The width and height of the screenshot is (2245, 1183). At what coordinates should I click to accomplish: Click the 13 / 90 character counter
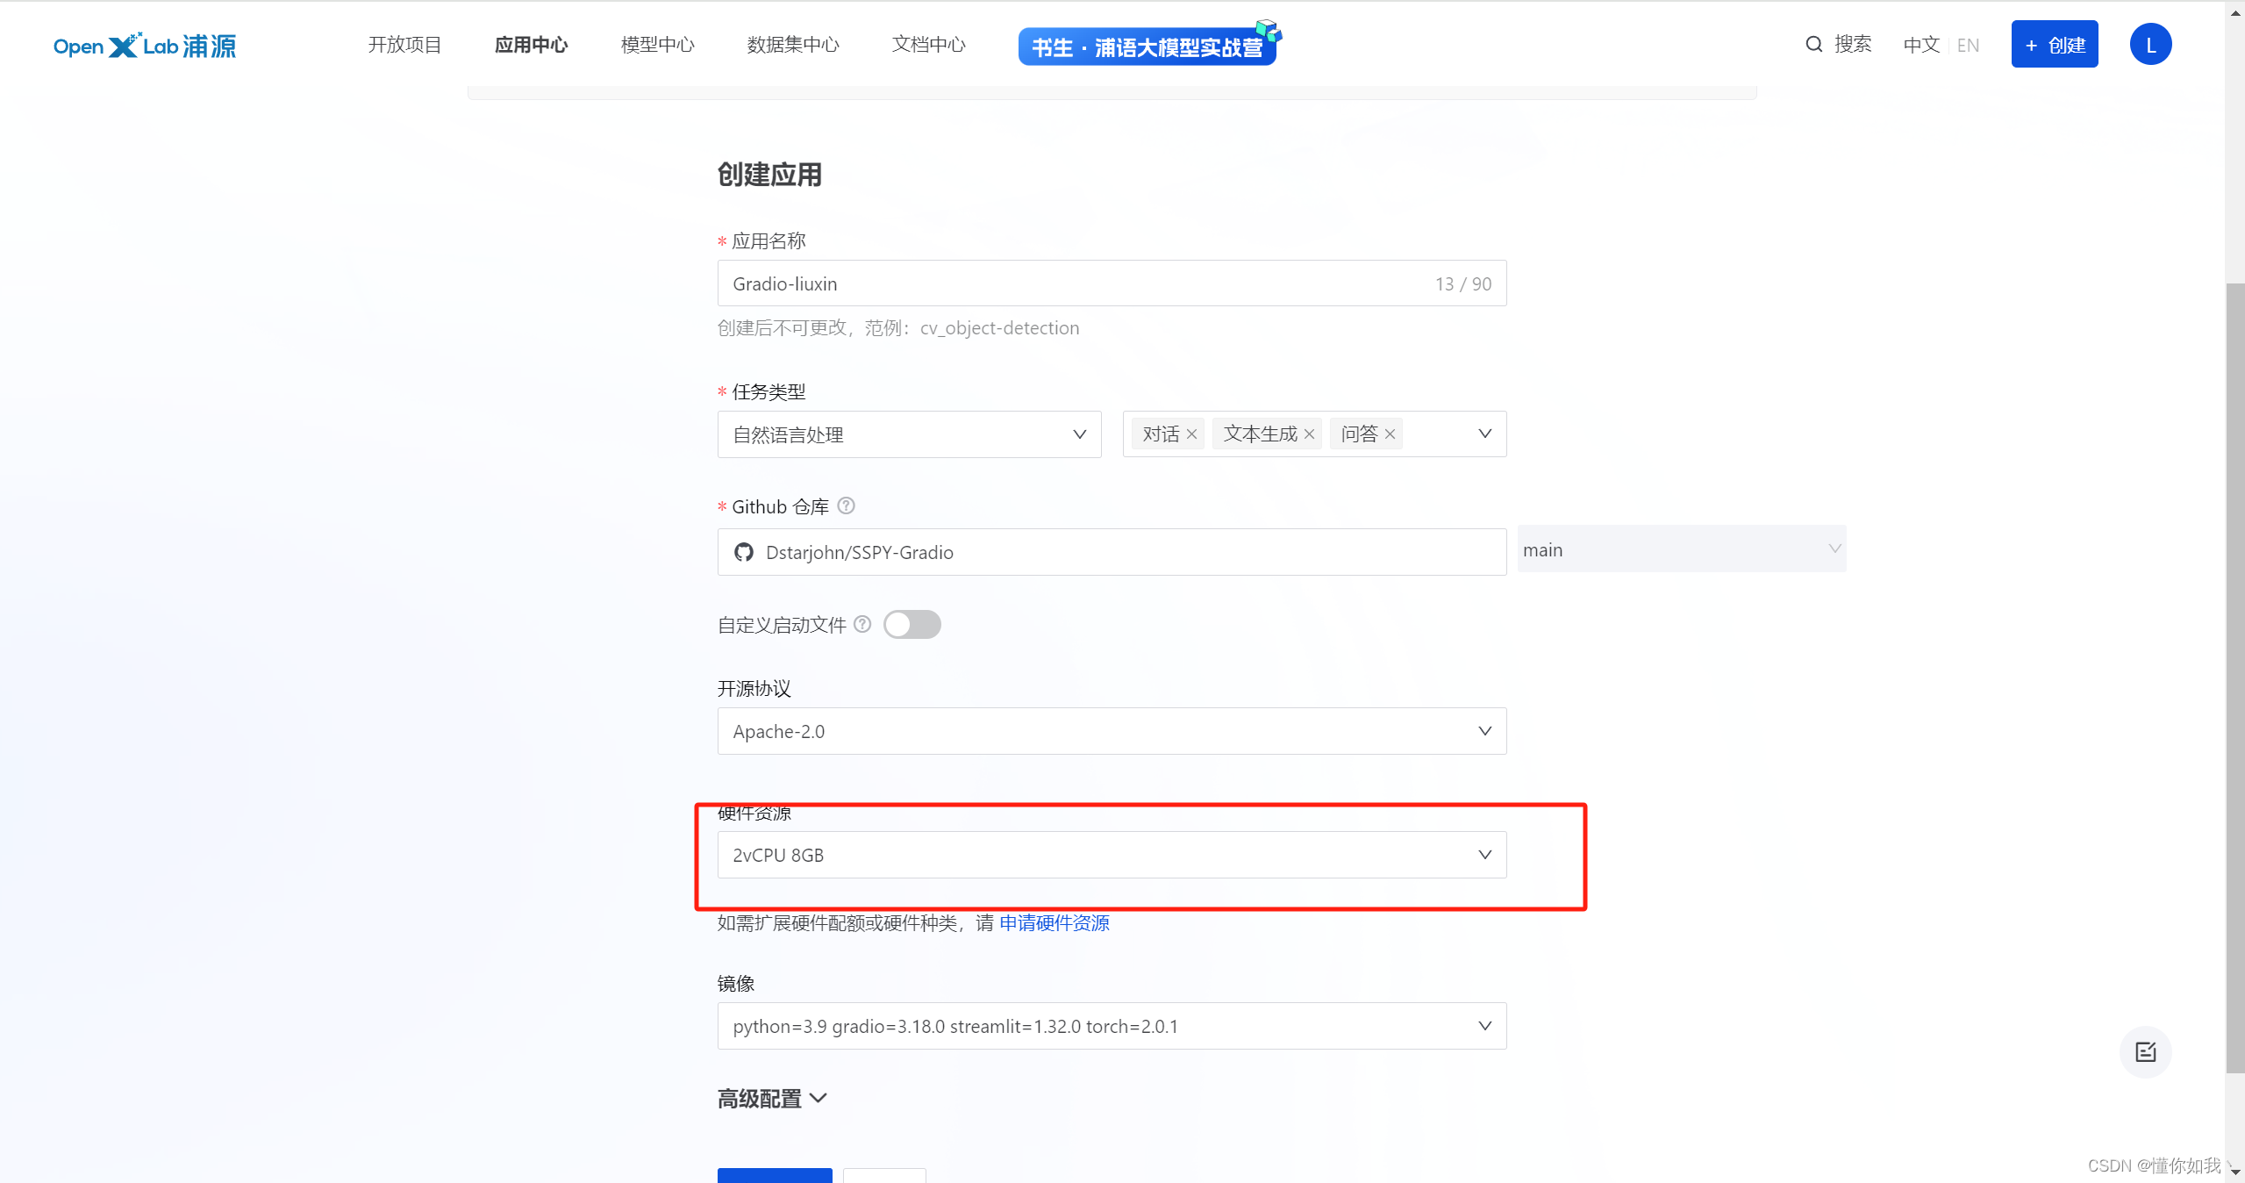pyautogui.click(x=1462, y=283)
